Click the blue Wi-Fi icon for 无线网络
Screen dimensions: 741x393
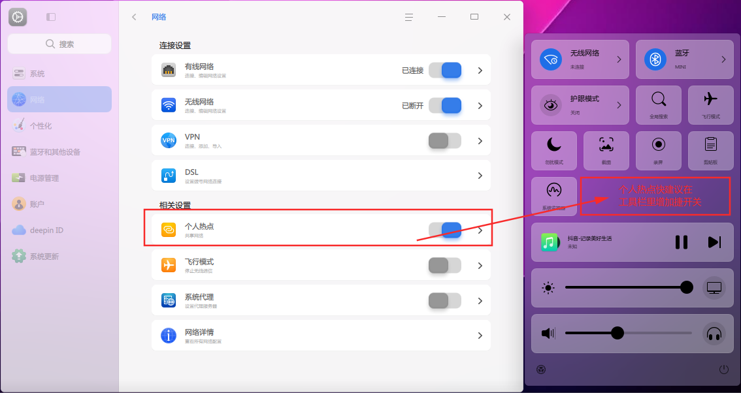169,105
